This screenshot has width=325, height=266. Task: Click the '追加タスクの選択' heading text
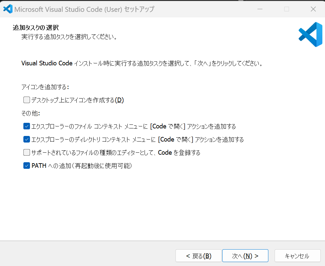36,28
